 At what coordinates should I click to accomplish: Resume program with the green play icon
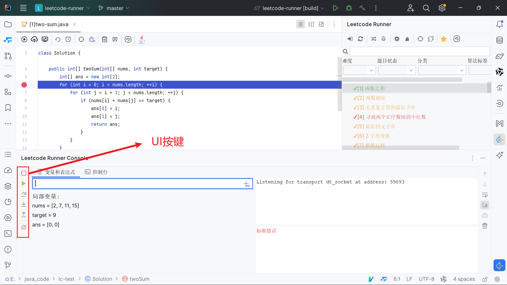tap(24, 183)
